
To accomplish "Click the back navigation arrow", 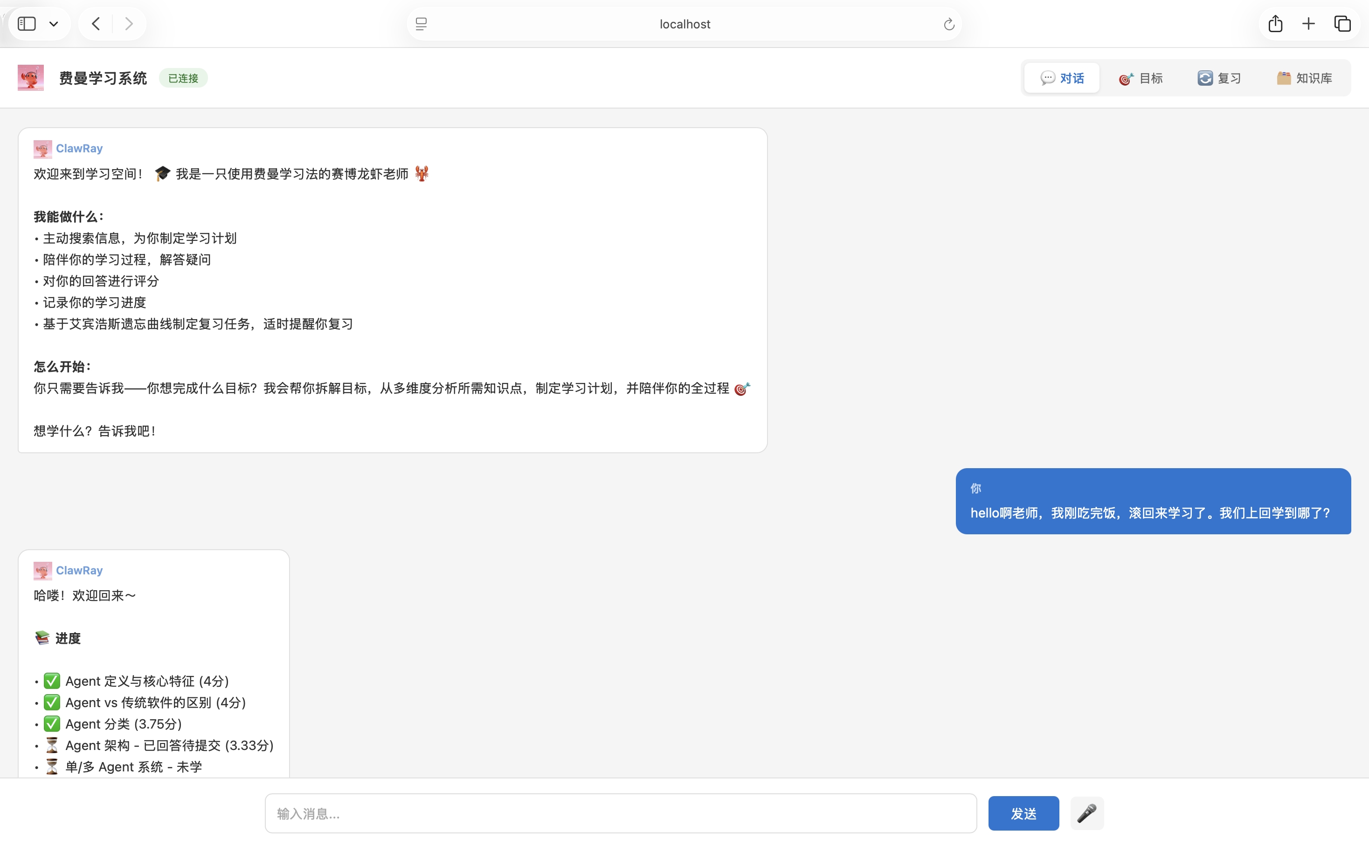I will click(x=96, y=24).
